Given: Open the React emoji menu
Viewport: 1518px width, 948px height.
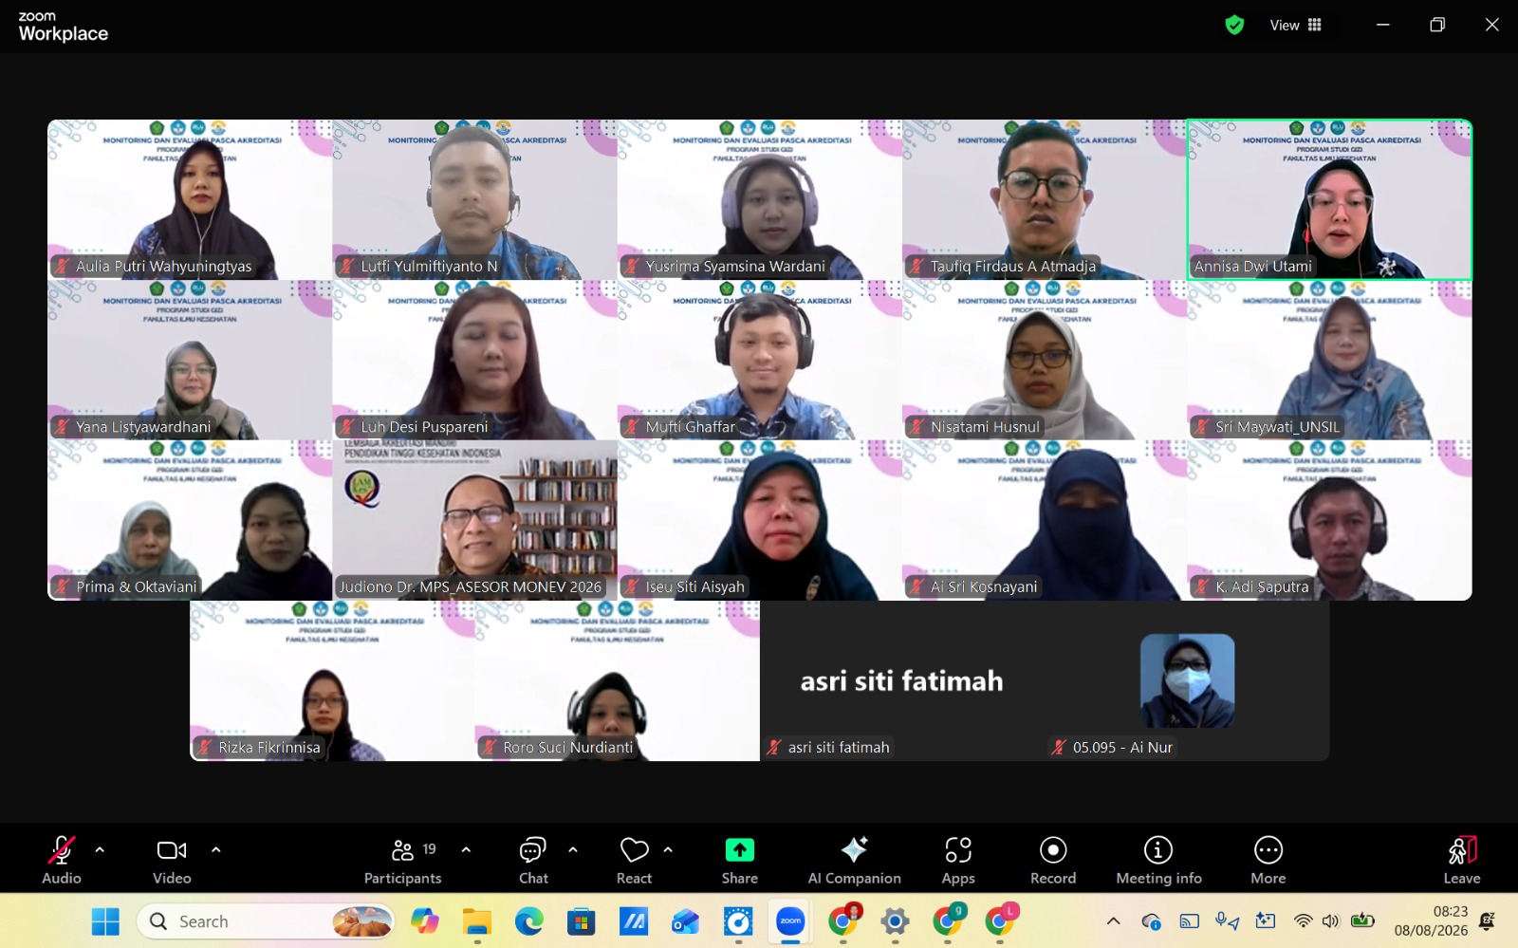Looking at the screenshot, I should [x=634, y=862].
